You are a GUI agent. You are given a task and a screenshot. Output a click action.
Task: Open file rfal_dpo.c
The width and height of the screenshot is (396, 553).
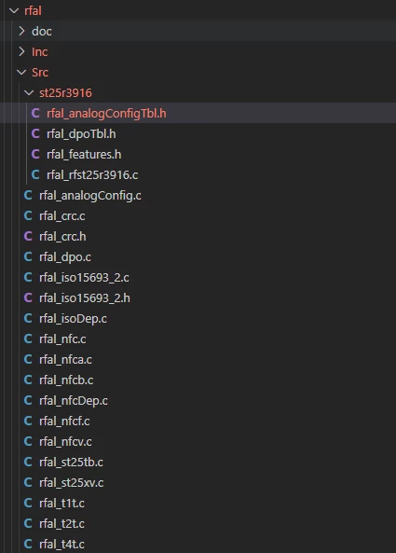click(65, 256)
